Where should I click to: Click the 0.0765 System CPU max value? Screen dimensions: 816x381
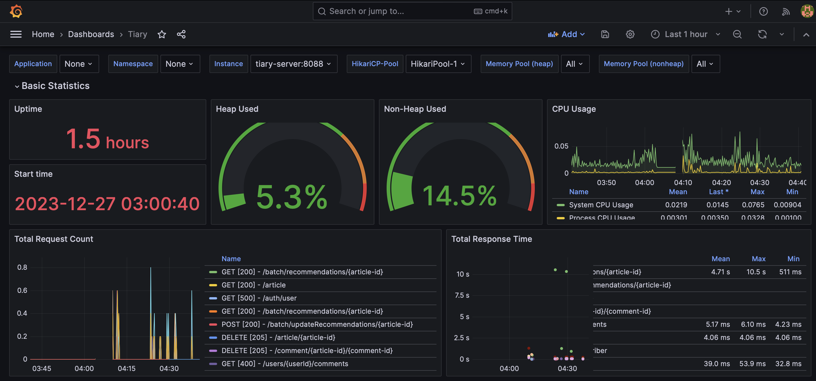point(753,205)
